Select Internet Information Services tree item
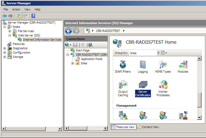This screenshot has height=138, width=206. 42,40
